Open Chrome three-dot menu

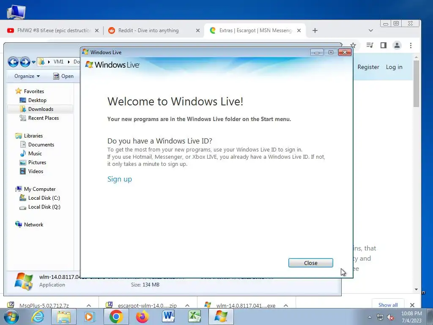[x=411, y=45]
